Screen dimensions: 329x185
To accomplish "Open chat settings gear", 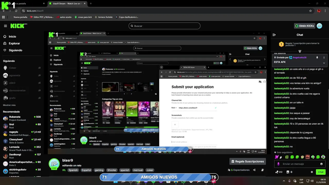I will tap(312, 172).
